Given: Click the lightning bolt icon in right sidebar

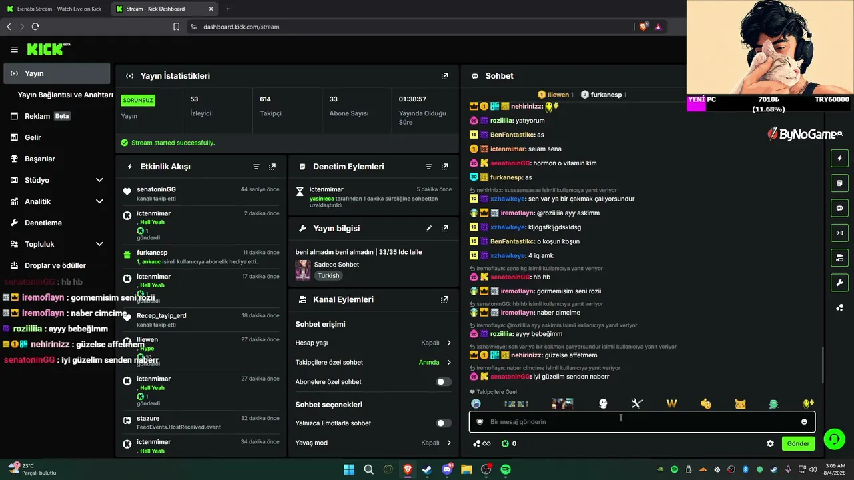Looking at the screenshot, I should coord(839,159).
